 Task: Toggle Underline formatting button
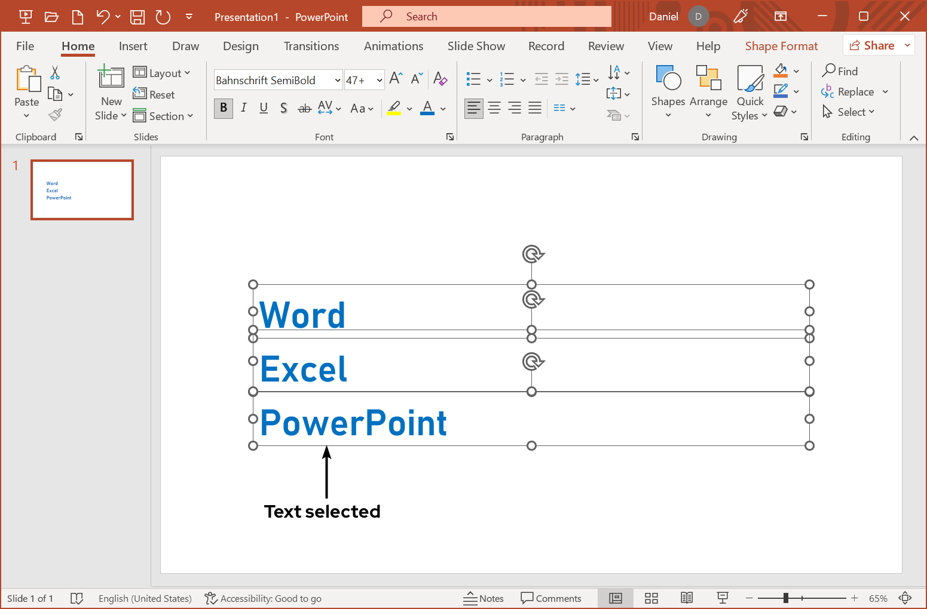click(x=264, y=108)
